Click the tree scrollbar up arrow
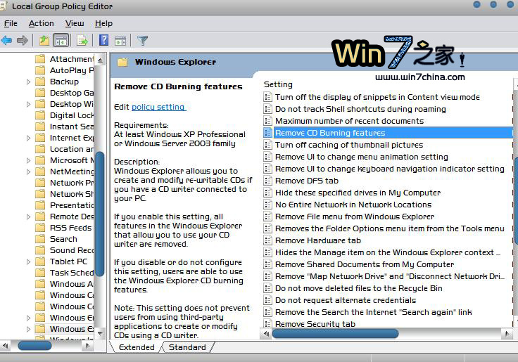The image size is (518, 362). coord(100,60)
